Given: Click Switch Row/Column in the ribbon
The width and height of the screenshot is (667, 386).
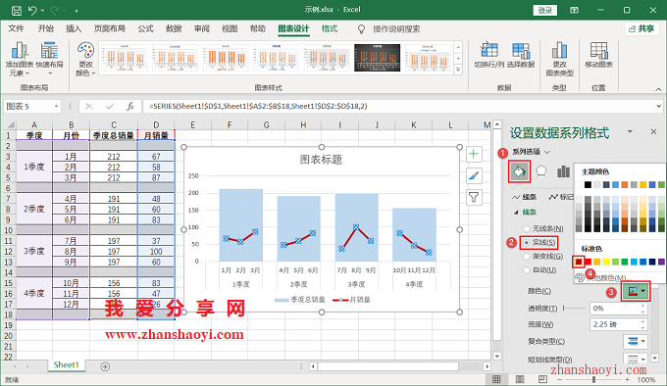Looking at the screenshot, I should click(x=489, y=55).
